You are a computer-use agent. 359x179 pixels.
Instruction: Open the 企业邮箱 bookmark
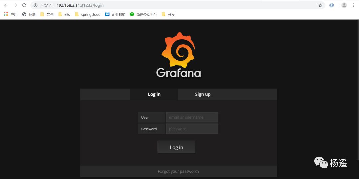(x=115, y=14)
